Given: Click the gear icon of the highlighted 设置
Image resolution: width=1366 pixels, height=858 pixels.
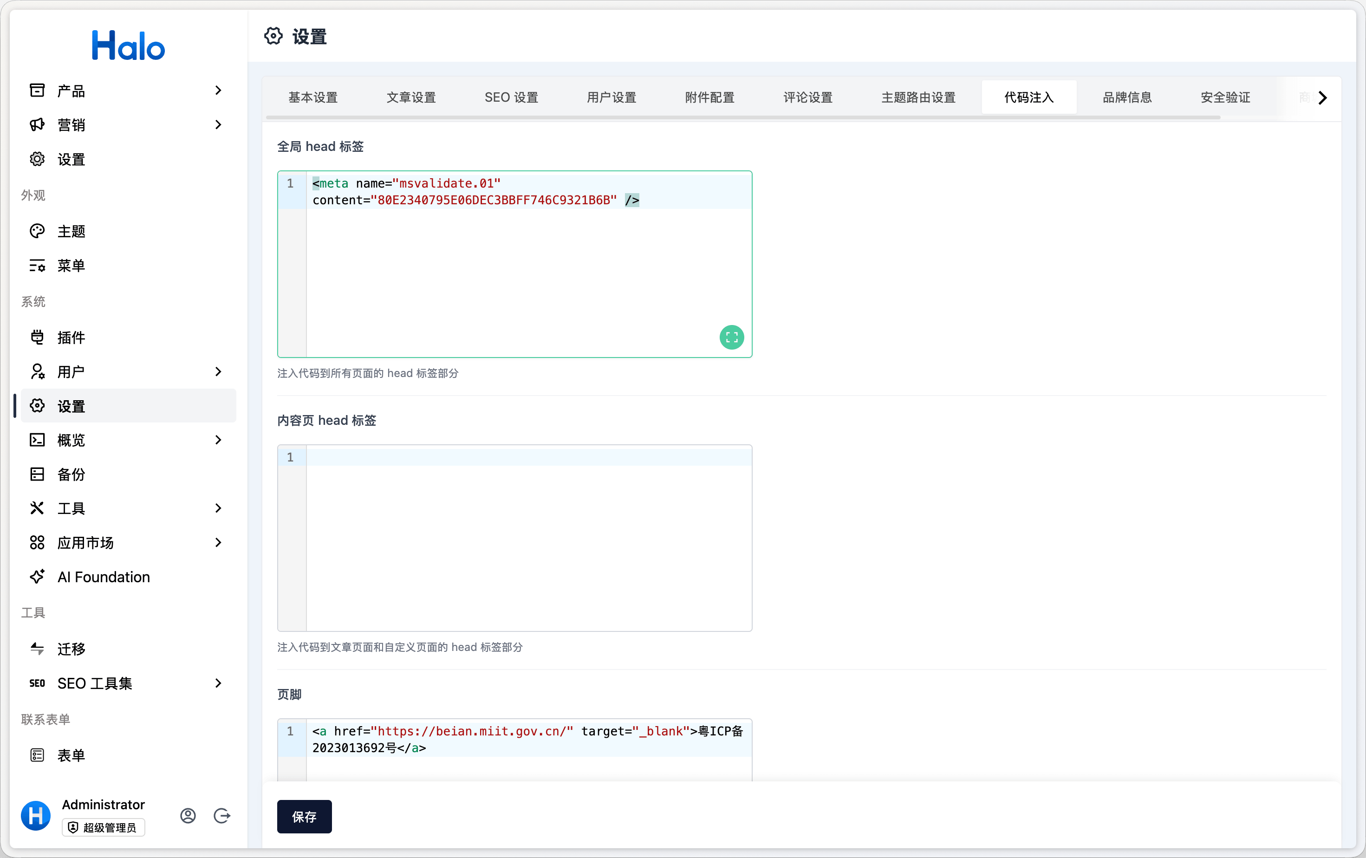Looking at the screenshot, I should [37, 405].
